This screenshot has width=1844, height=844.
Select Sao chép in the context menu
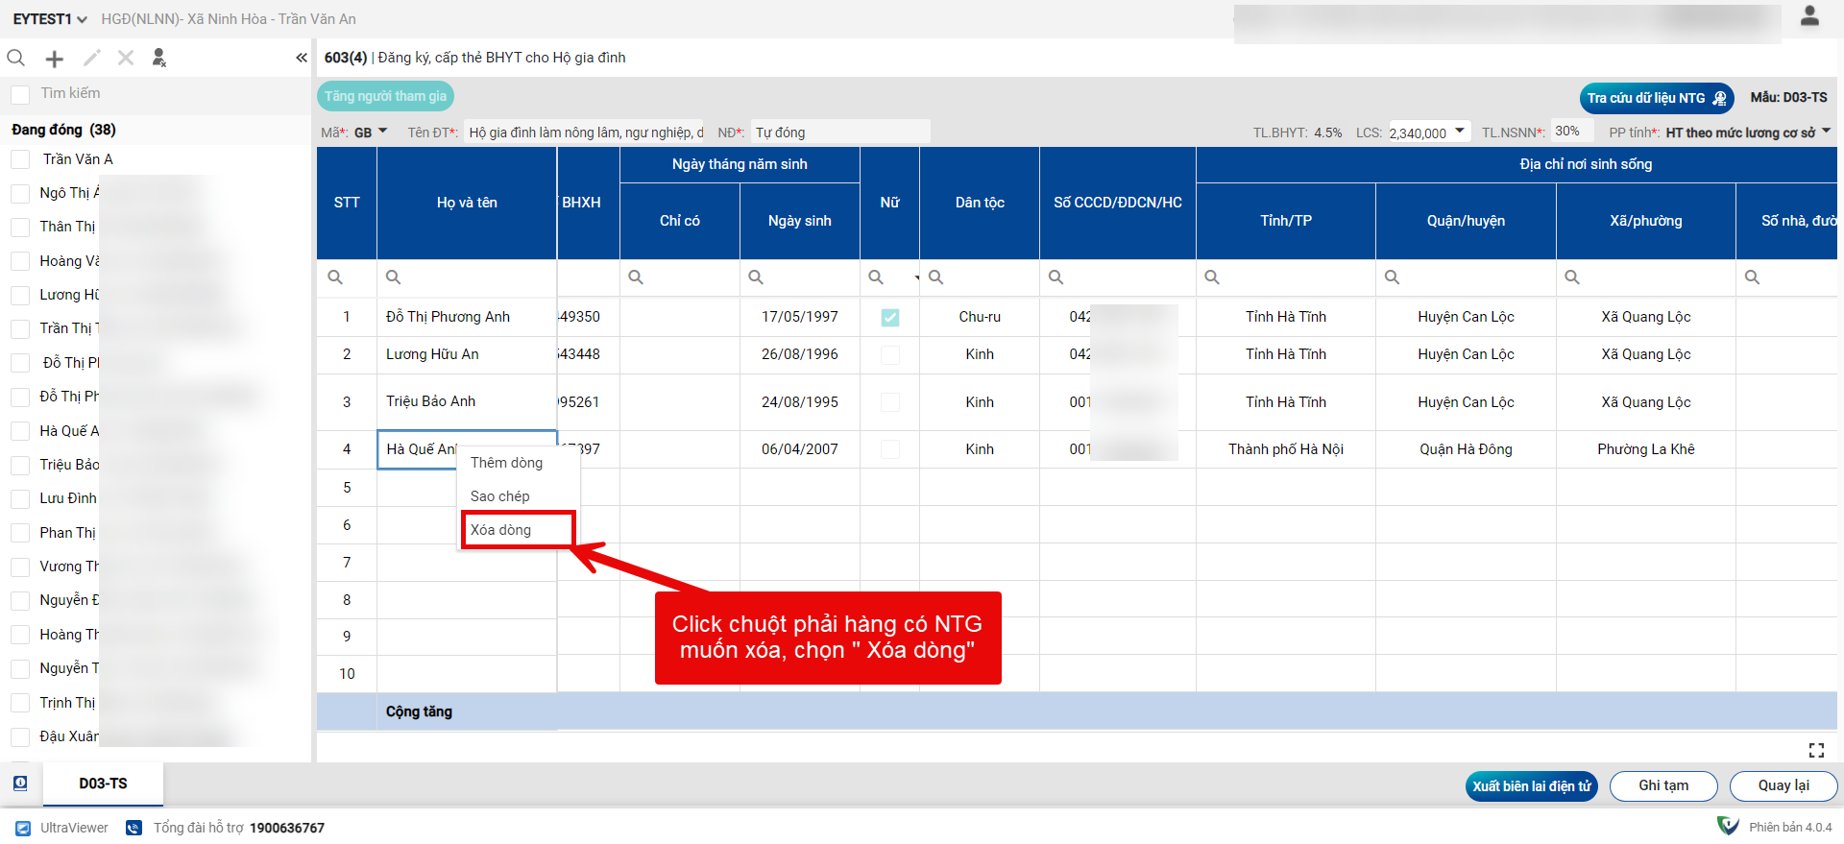[500, 496]
